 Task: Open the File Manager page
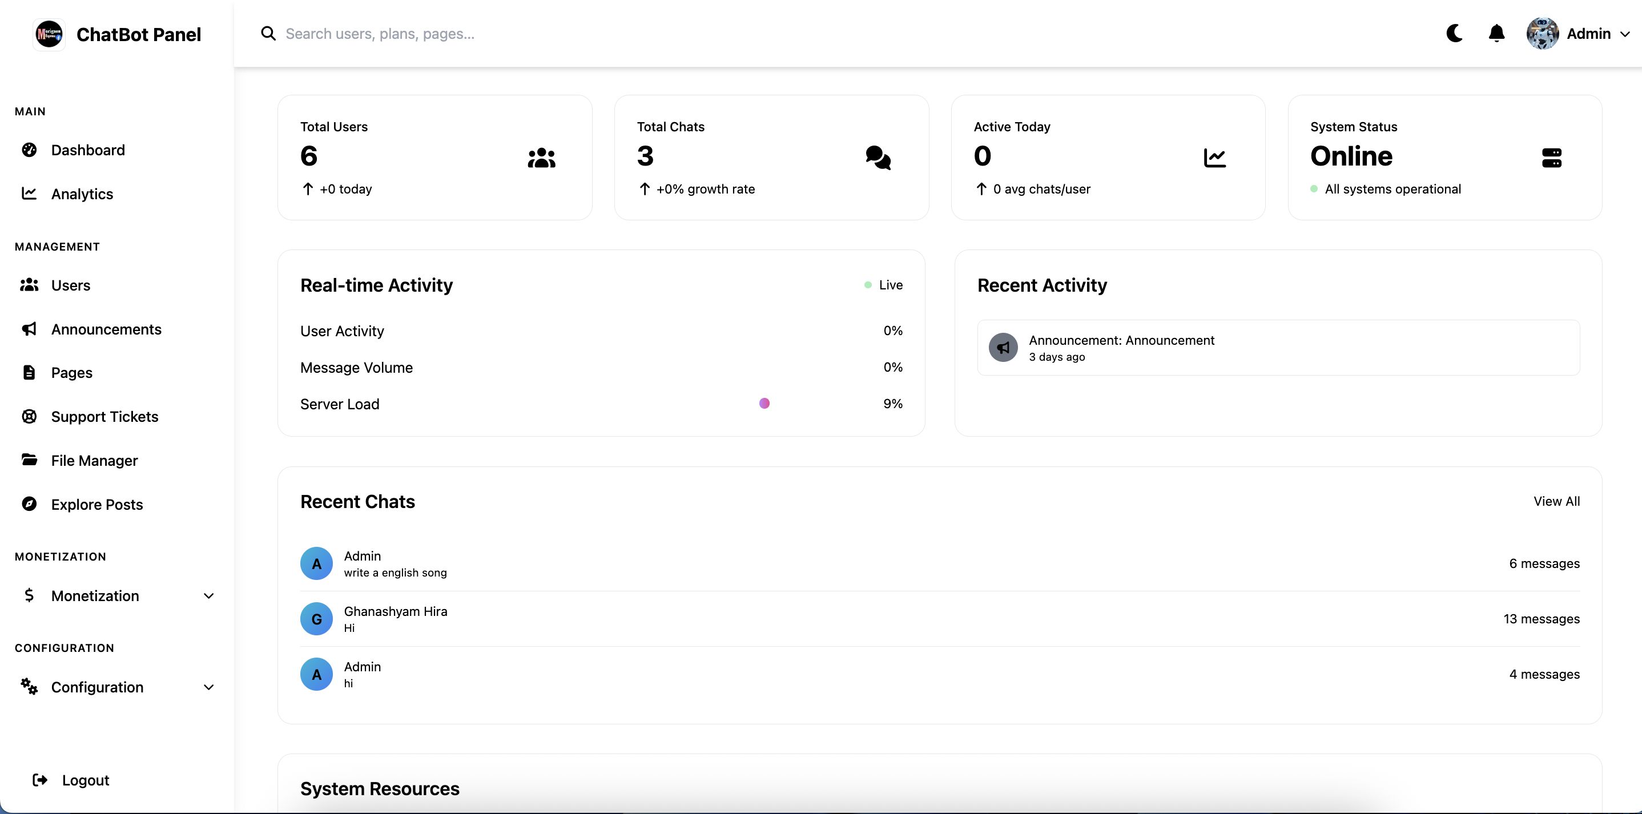click(x=94, y=460)
